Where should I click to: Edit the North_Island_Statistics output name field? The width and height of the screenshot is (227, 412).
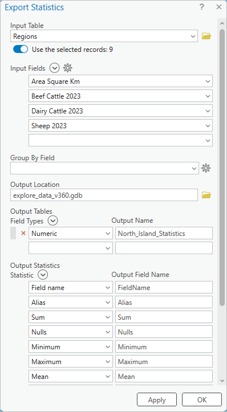(164, 233)
